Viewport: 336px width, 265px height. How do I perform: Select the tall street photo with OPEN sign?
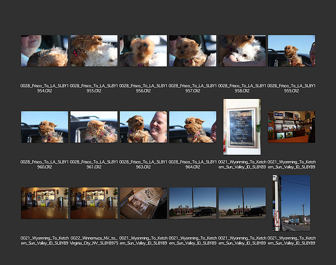(291, 203)
